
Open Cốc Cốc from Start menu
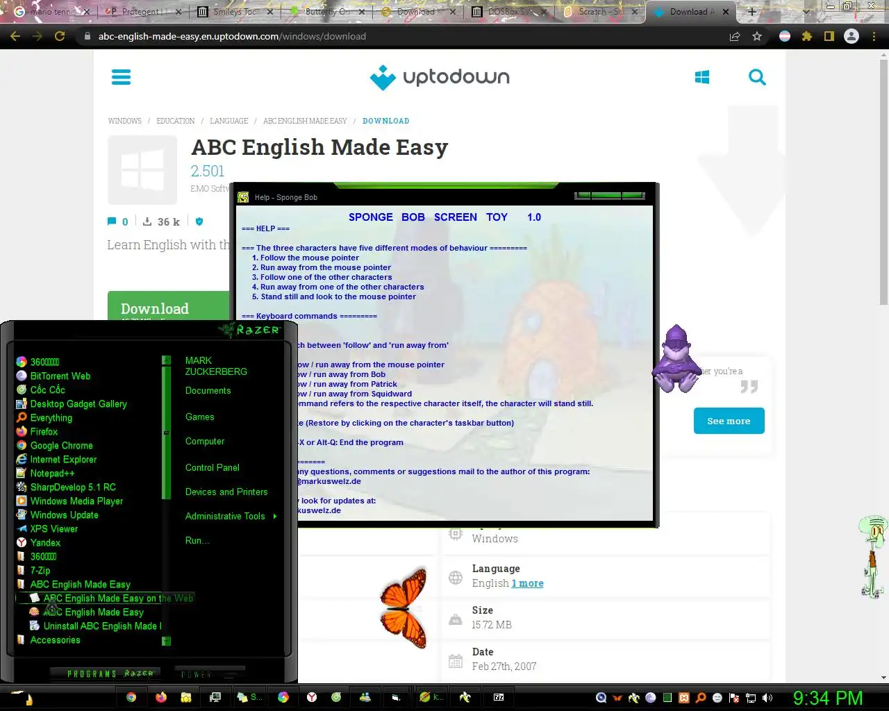click(47, 390)
